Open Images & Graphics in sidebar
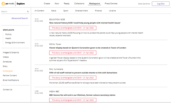Viewport: 171px width, 103px height. pyautogui.click(x=11, y=52)
